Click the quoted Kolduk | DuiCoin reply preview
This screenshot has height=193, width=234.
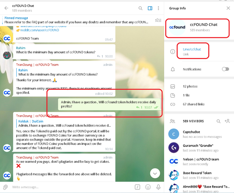(x=64, y=123)
